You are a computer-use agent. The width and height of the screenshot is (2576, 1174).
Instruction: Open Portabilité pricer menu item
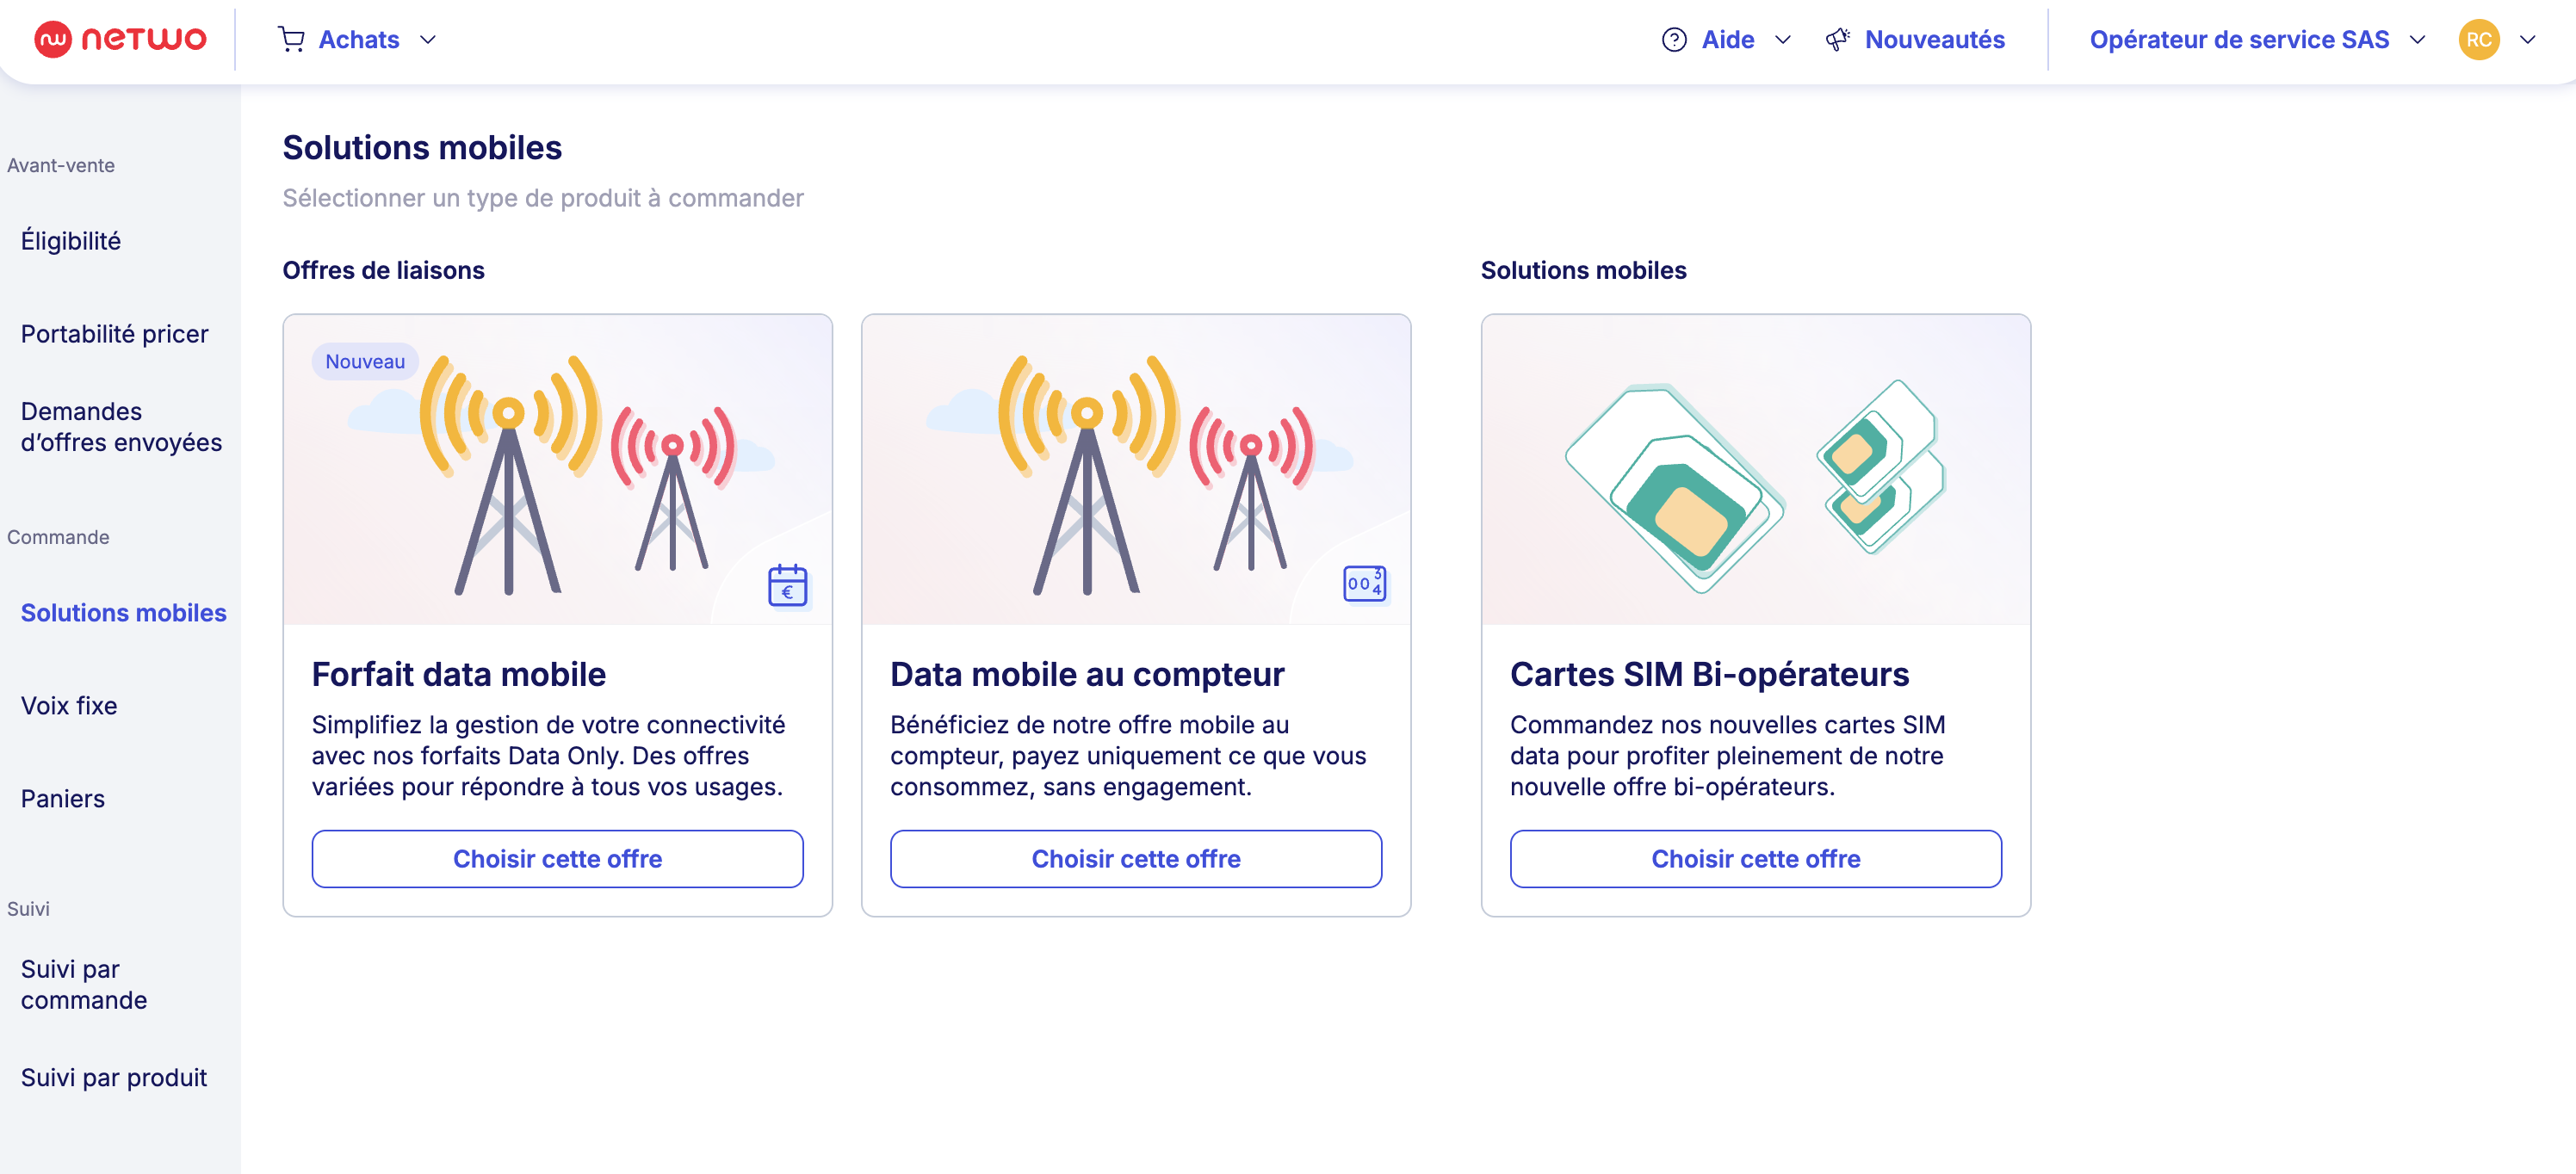[x=114, y=334]
